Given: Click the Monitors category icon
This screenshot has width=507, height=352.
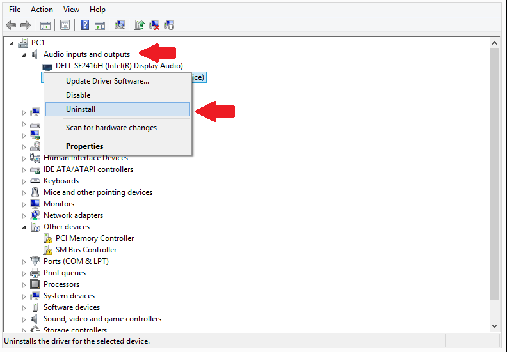Looking at the screenshot, I should pyautogui.click(x=35, y=204).
